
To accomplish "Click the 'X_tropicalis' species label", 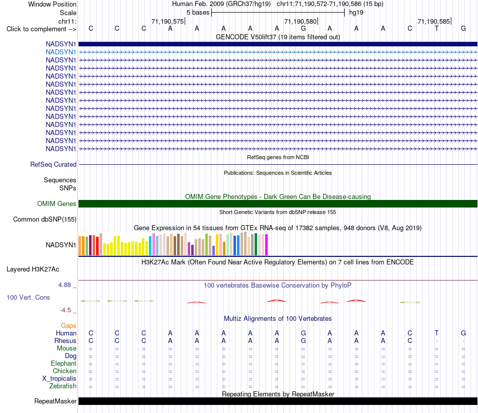I will point(59,379).
